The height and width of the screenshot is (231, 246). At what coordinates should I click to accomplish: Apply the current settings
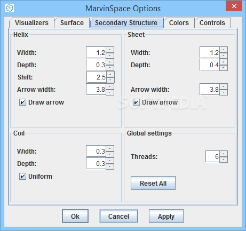[x=166, y=216]
